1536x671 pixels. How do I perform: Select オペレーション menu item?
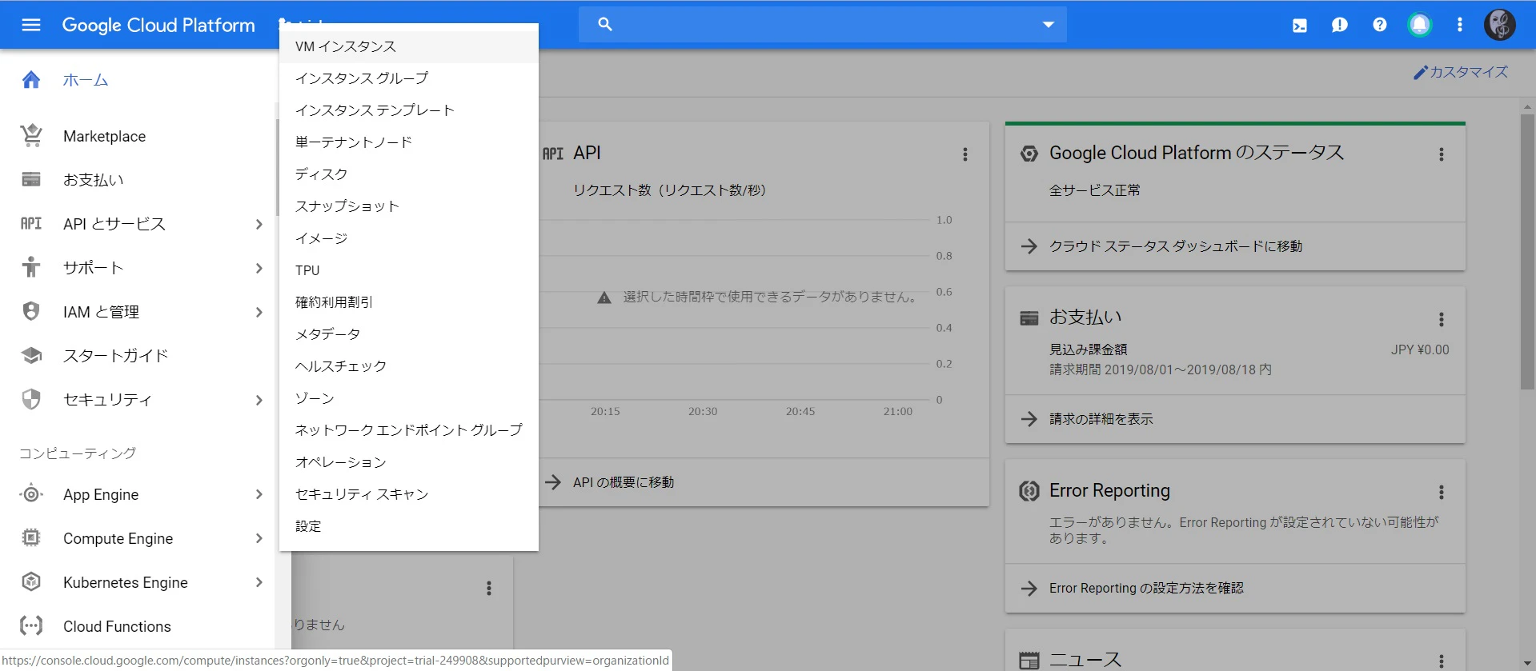[x=408, y=462]
